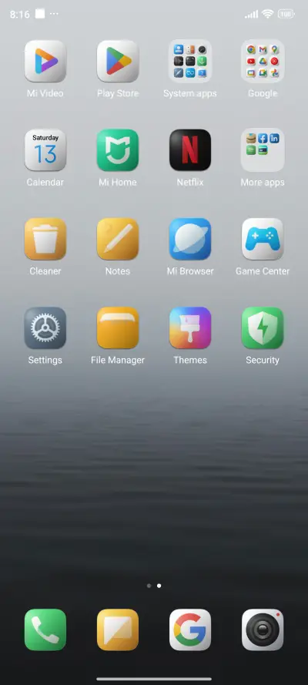Open Netflix
This screenshot has width=308, height=685.
point(190,149)
